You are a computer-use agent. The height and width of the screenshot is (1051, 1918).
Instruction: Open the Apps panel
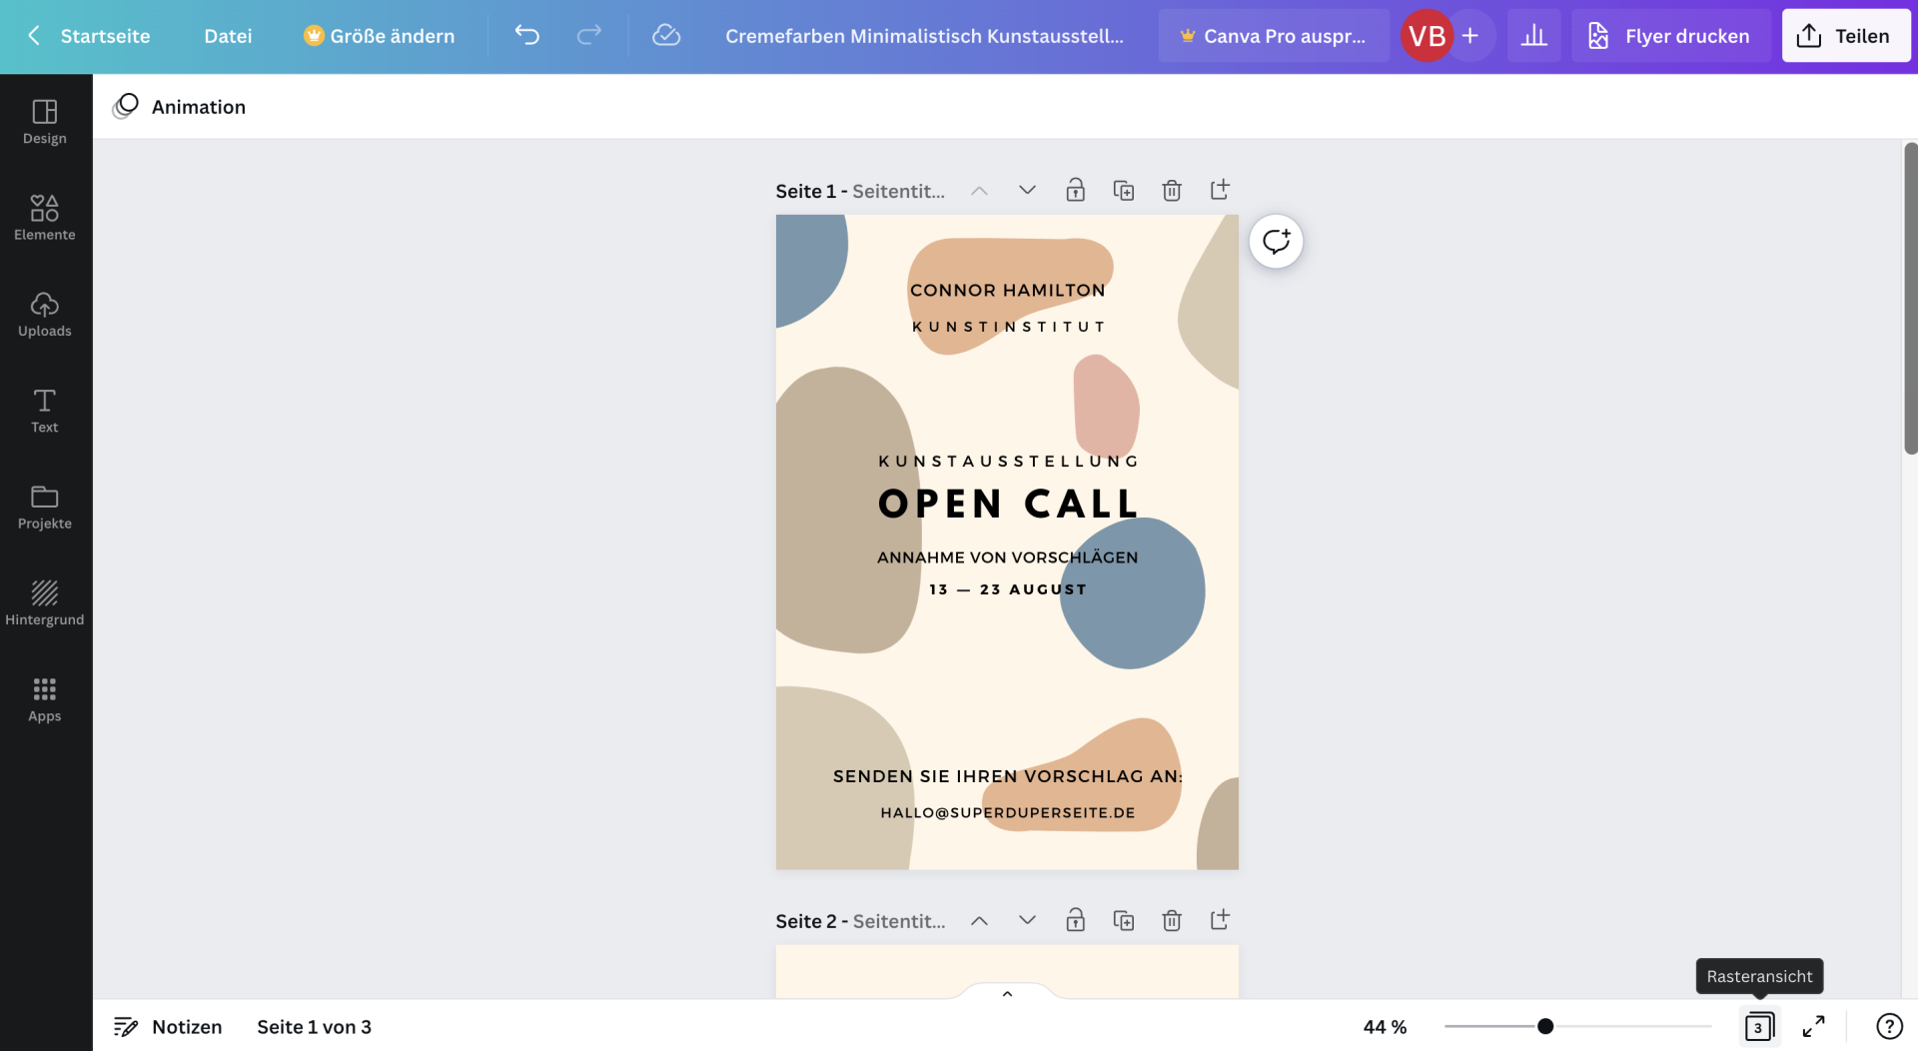(x=45, y=697)
